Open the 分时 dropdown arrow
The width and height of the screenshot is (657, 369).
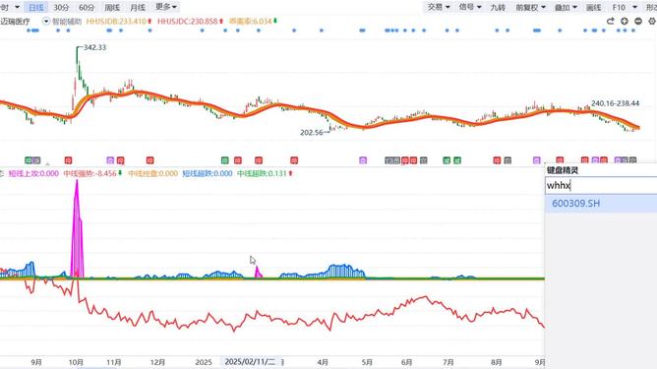(17, 7)
